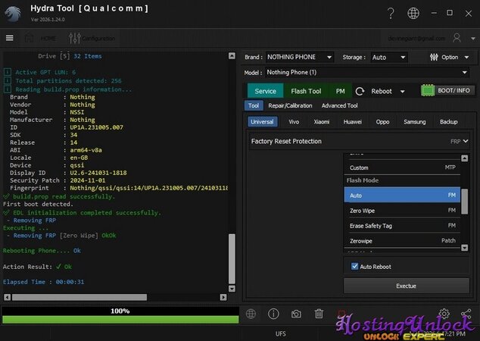This screenshot has height=341, width=480.
Task: Select the Xiaomi tab
Action: click(x=322, y=121)
